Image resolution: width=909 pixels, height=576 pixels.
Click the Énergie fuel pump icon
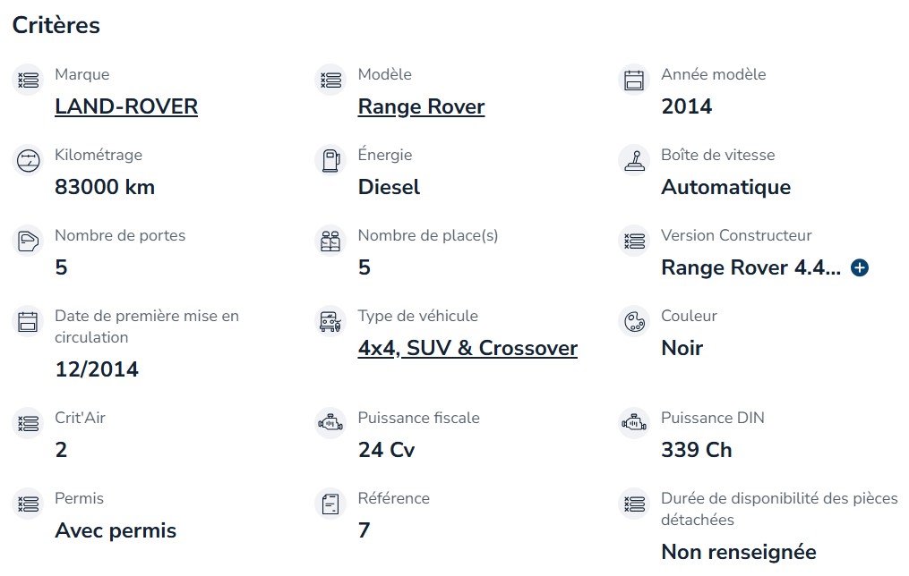pyautogui.click(x=330, y=160)
